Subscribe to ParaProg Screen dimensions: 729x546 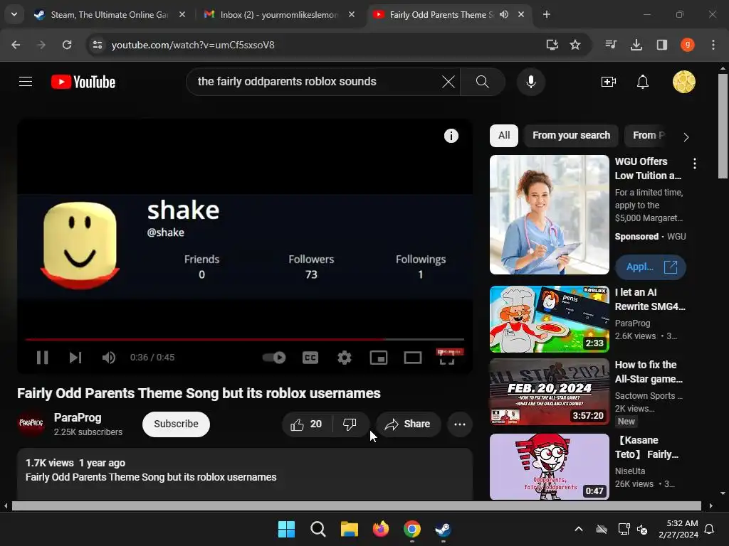pyautogui.click(x=177, y=424)
